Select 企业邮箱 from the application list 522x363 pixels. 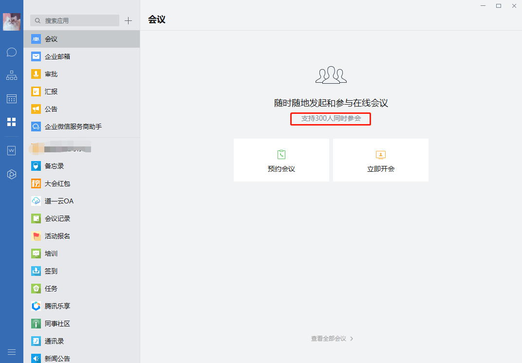pyautogui.click(x=57, y=56)
